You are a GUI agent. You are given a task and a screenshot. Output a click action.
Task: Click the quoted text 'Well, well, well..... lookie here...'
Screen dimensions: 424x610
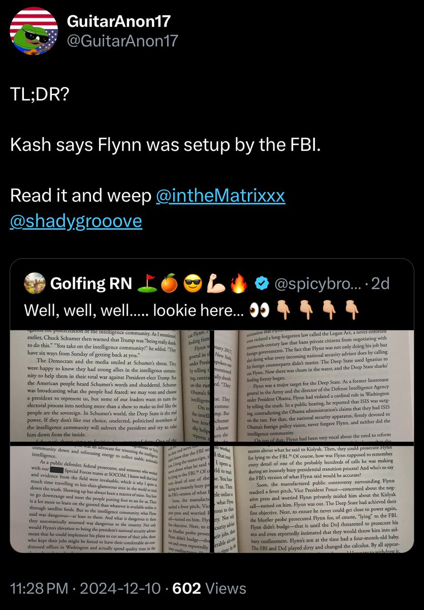pyautogui.click(x=134, y=309)
